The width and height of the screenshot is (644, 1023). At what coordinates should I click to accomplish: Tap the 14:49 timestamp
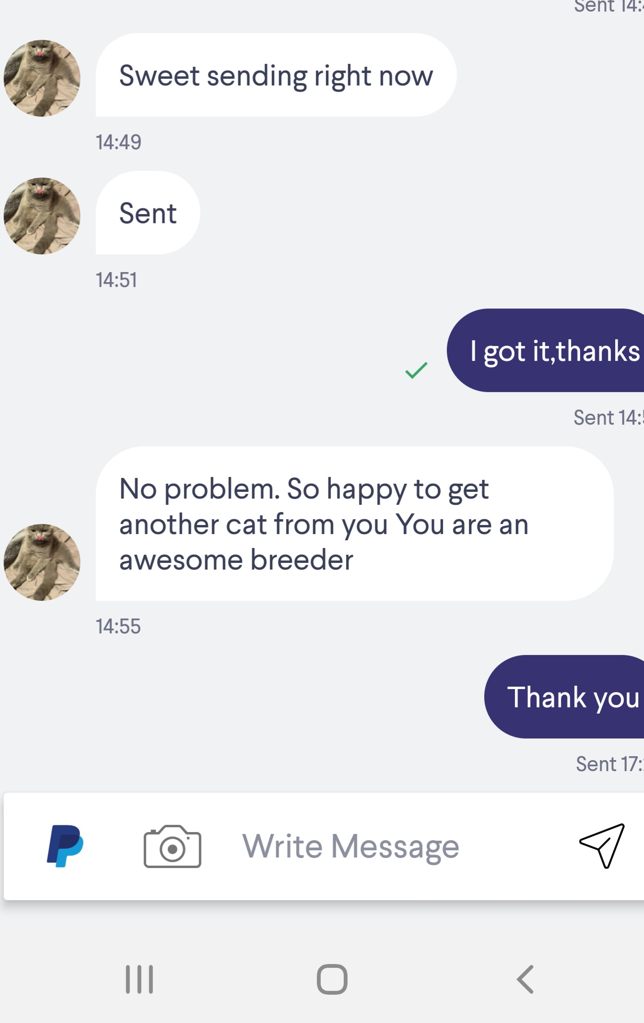click(118, 142)
